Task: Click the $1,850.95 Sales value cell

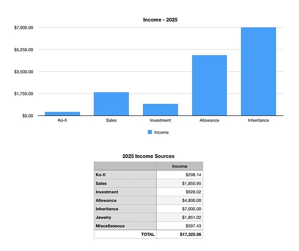Action: click(180, 183)
